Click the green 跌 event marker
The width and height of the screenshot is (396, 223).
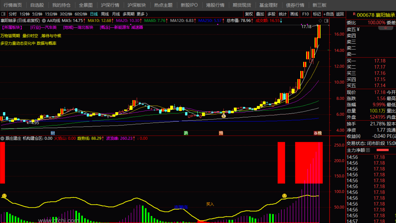[x=186, y=133]
